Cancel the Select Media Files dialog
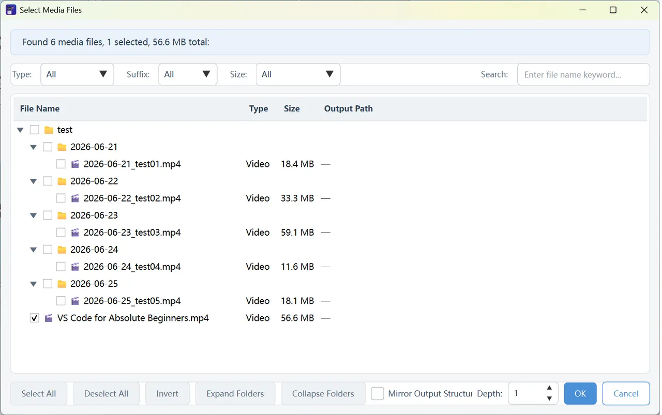 (626, 394)
